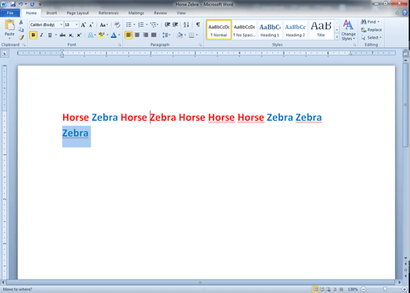Screen dimensions: 410x293
Task: Click the Shrink Font icon
Action: pyautogui.click(x=91, y=24)
